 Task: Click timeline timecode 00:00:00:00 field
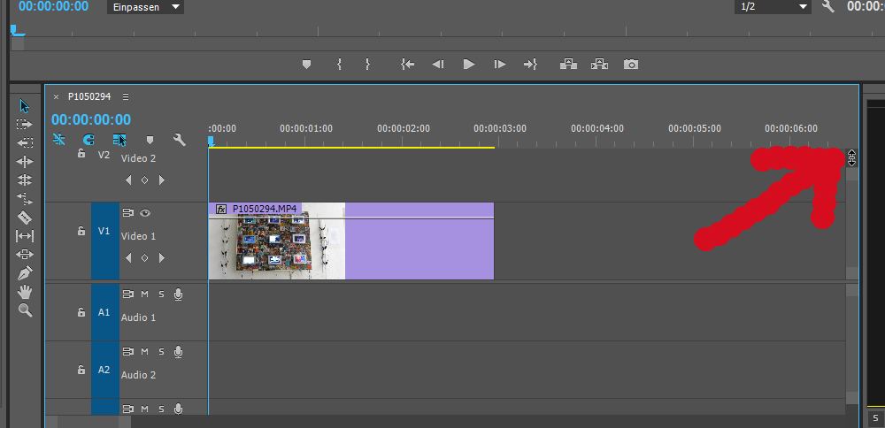click(91, 119)
